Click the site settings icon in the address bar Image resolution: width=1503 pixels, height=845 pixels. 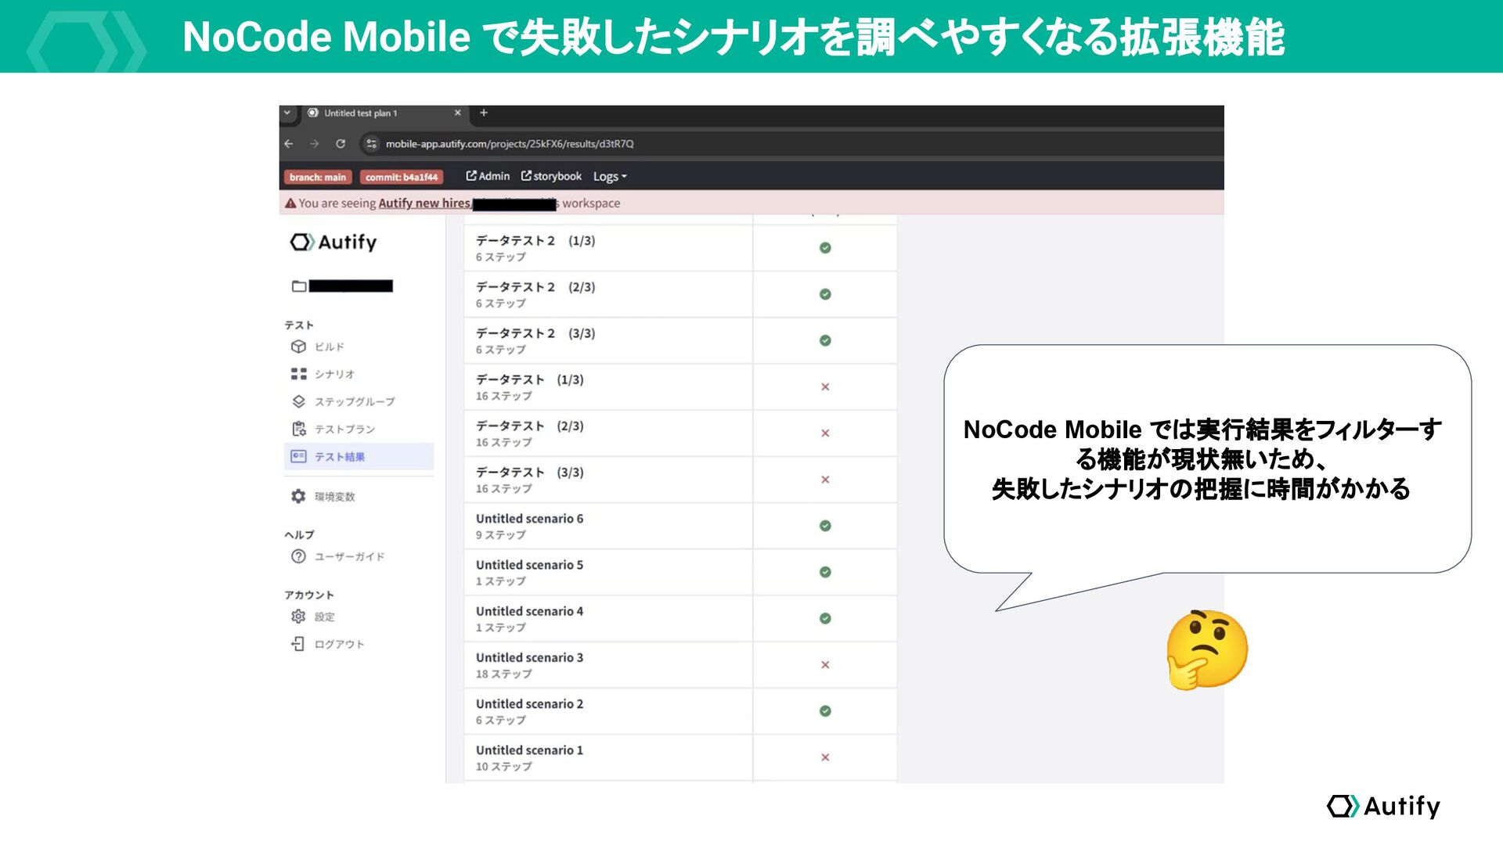(x=372, y=144)
